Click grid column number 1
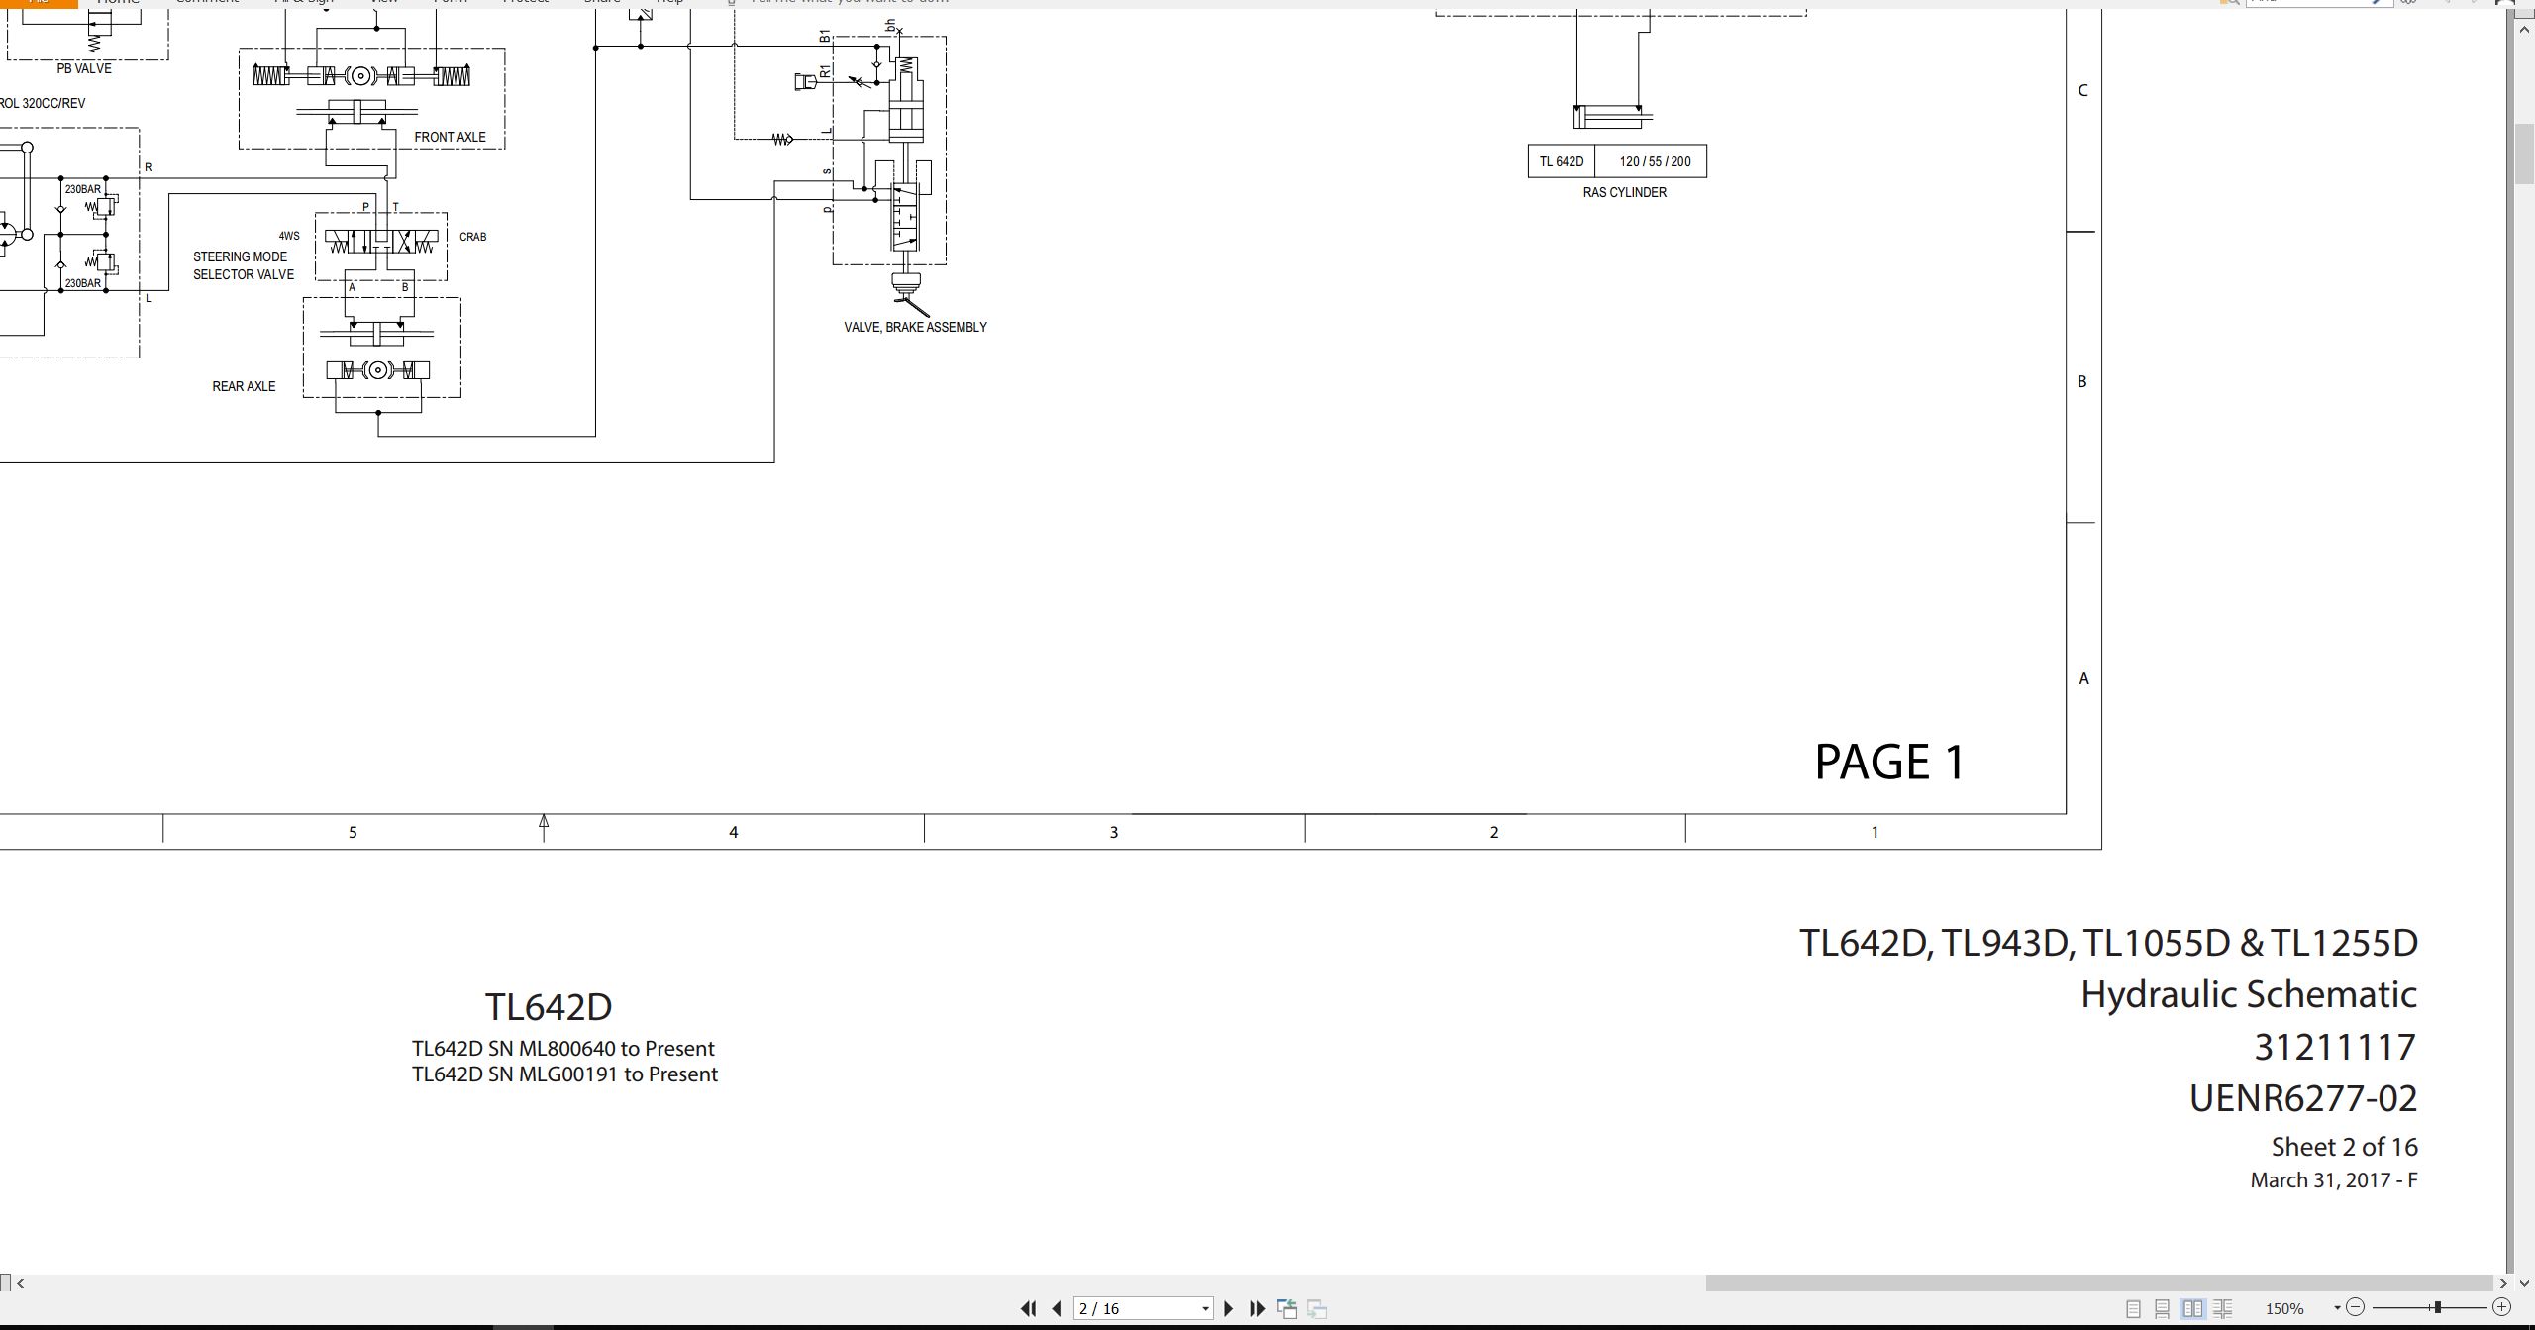Image resolution: width=2535 pixels, height=1330 pixels. click(1875, 832)
